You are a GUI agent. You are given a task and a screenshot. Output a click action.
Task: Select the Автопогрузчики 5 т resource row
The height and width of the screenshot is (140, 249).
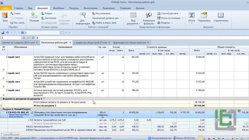[124, 127]
